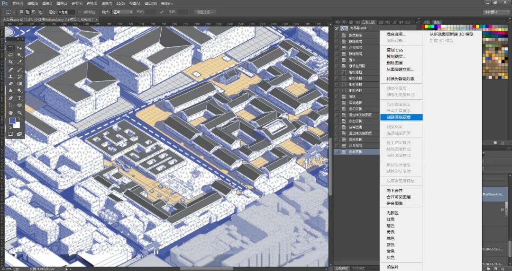
Task: Toggle history brush source box for first history state
Action: [x=337, y=35]
